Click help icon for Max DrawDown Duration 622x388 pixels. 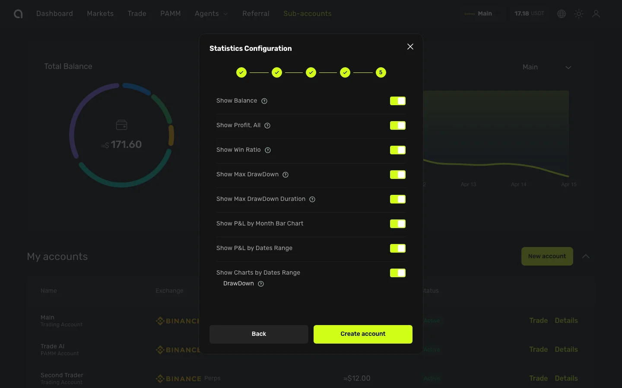(312, 199)
